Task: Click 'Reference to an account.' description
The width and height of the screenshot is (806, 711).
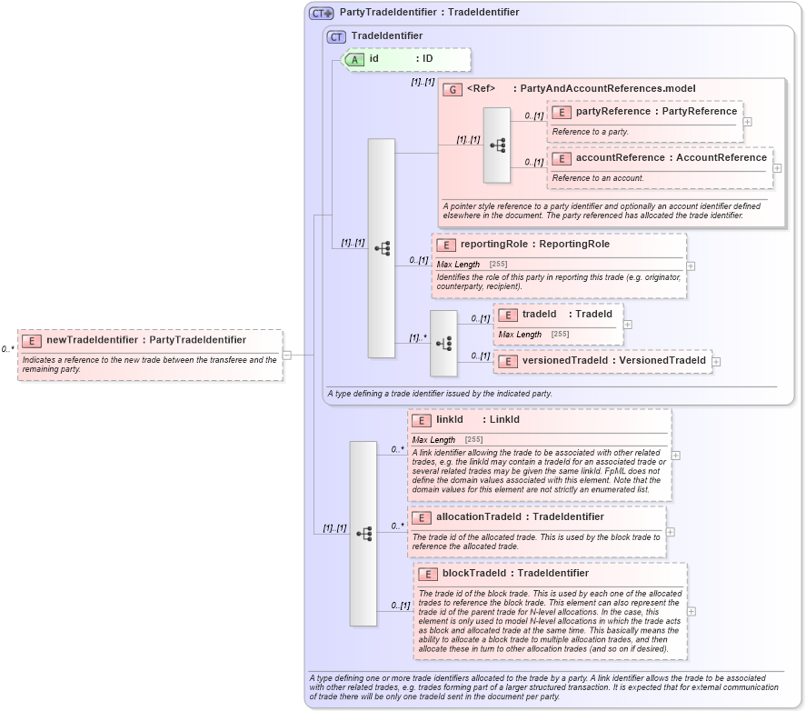Action: click(598, 178)
